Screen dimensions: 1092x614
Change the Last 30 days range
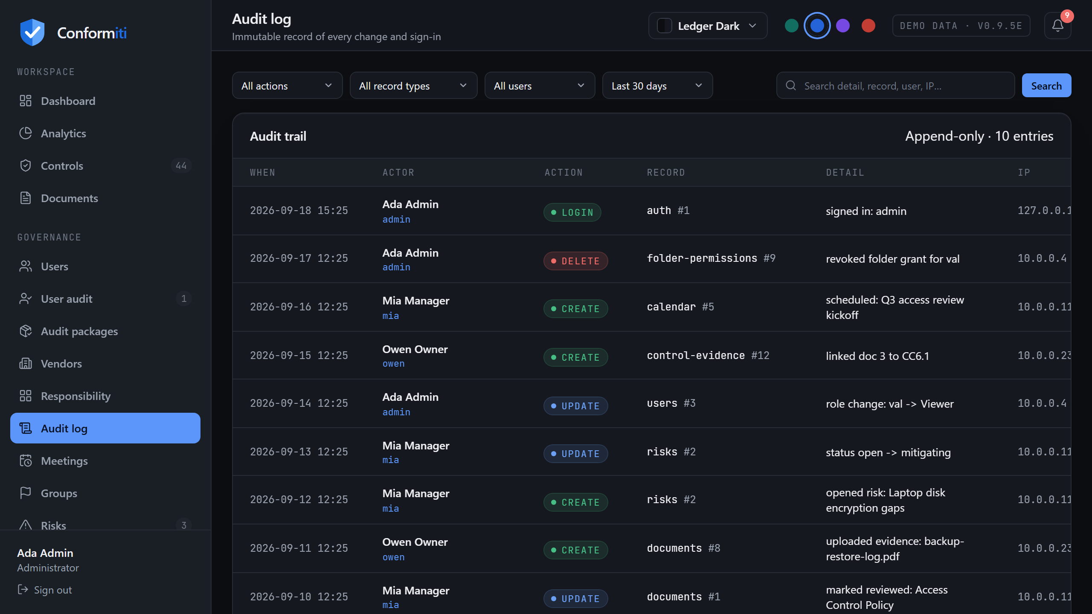point(657,85)
